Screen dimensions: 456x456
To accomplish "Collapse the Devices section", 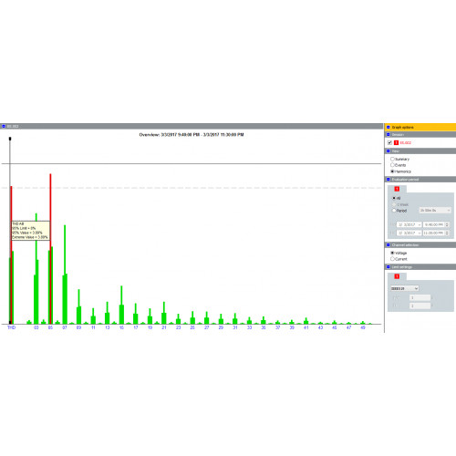I will pyautogui.click(x=389, y=134).
